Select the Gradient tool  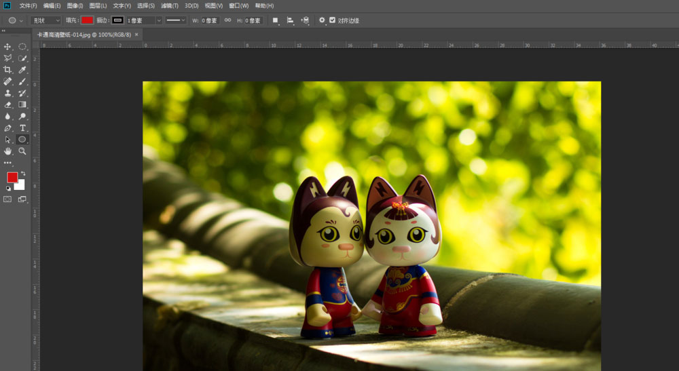(x=22, y=104)
